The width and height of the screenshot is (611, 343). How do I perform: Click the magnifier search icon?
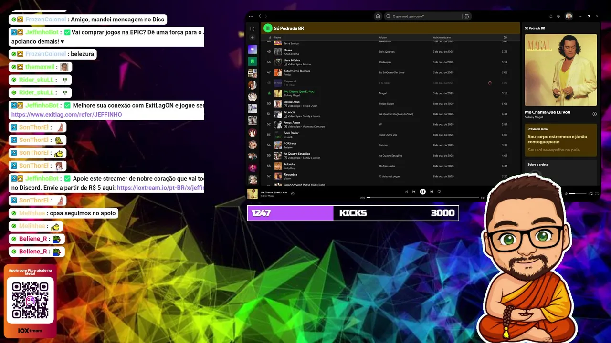[x=389, y=16]
